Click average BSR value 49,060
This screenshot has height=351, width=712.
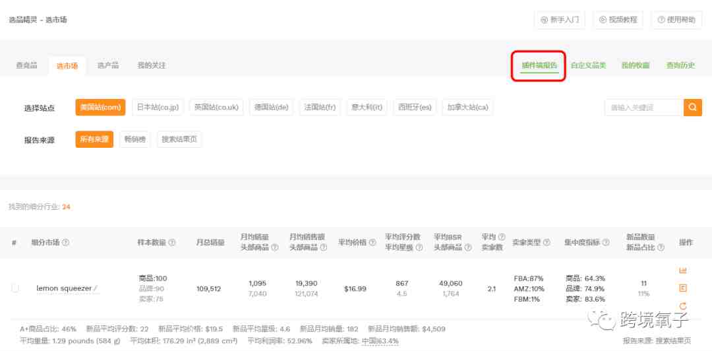click(450, 283)
